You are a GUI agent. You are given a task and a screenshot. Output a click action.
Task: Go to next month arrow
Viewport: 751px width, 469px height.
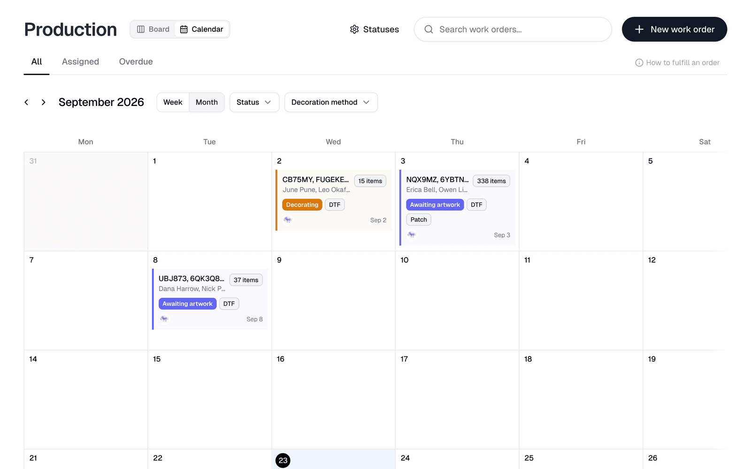pos(43,102)
